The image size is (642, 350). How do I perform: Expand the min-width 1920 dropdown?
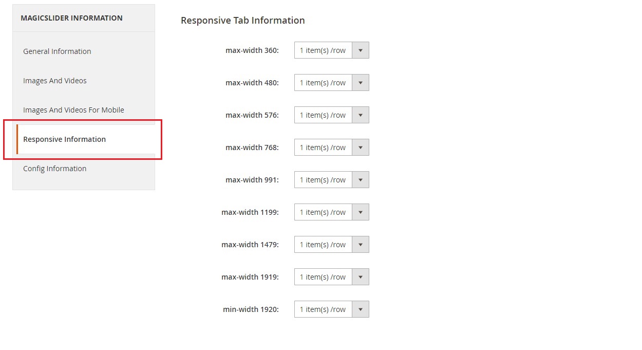coord(323,309)
